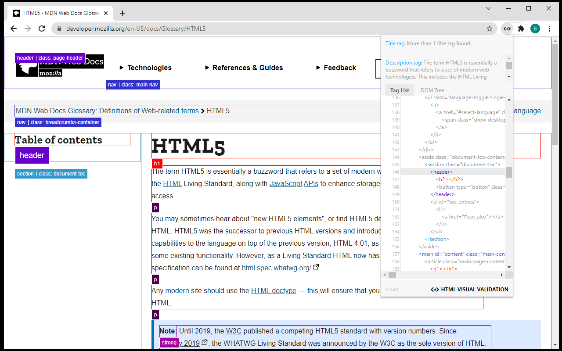Open the Chrome three-dot menu

point(549,29)
